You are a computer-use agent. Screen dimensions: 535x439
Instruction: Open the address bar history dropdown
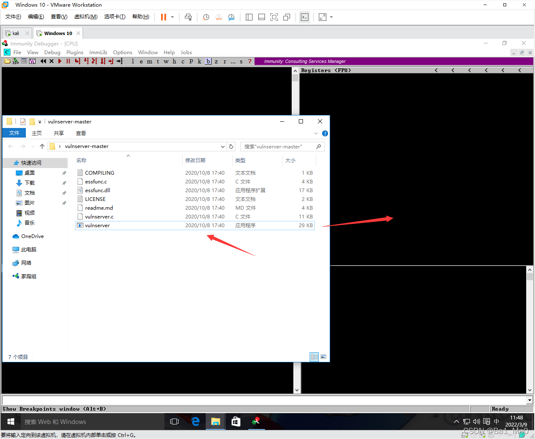coord(223,146)
